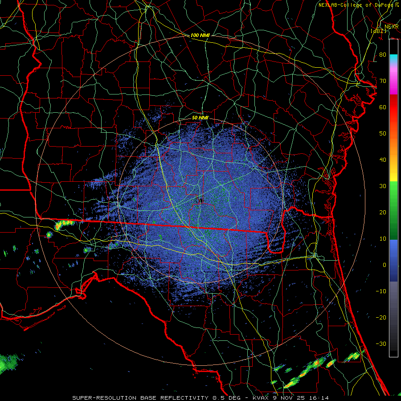Click the NEXR label above the color bar

392,27
